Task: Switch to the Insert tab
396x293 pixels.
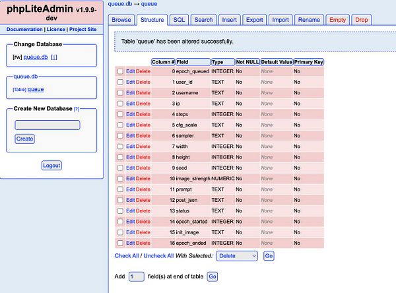Action: point(229,20)
